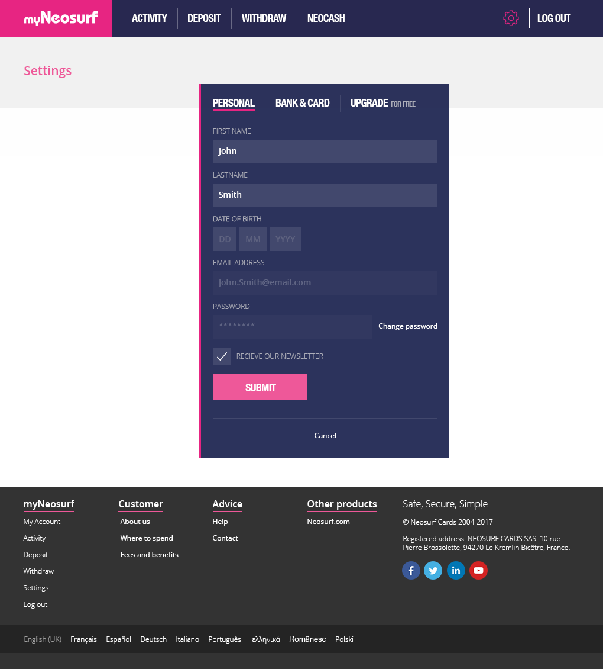Open the YouTube social icon
Screen dimensions: 603x669
pyautogui.click(x=478, y=571)
